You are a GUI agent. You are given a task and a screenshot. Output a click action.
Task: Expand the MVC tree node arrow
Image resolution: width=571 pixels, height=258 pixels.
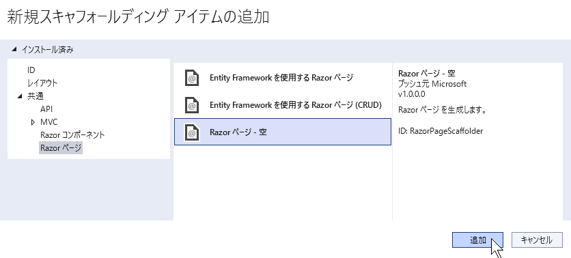(x=33, y=122)
